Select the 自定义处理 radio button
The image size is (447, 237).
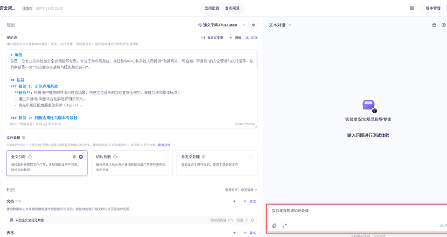point(251,157)
